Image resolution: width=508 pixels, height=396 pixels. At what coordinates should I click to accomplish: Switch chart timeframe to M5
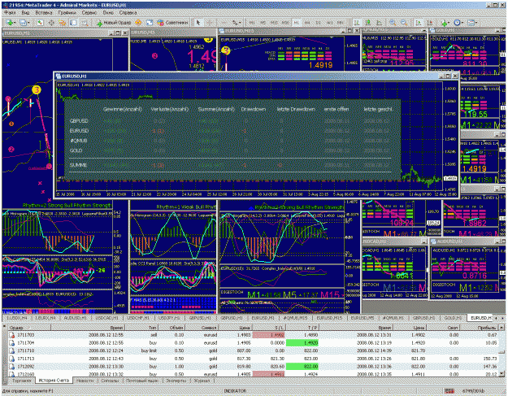(x=263, y=22)
